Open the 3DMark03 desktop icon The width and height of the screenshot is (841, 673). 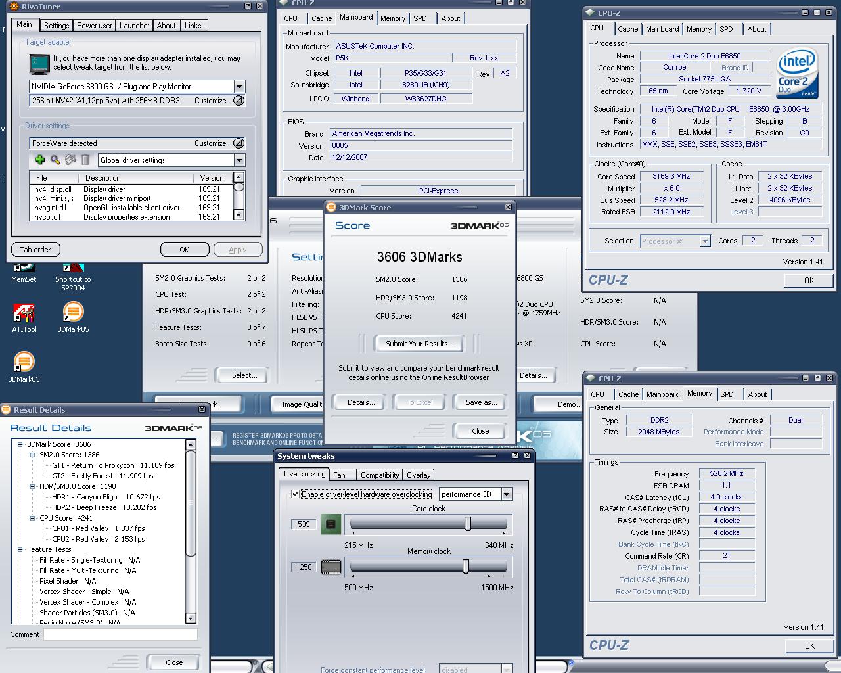click(x=24, y=368)
